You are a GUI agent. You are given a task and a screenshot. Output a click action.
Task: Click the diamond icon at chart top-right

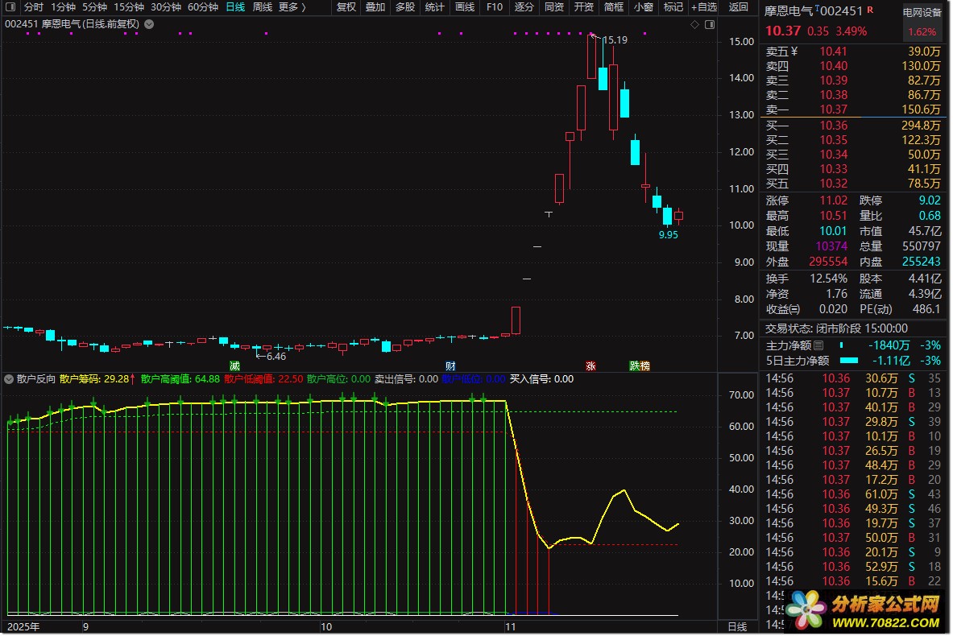click(x=694, y=24)
